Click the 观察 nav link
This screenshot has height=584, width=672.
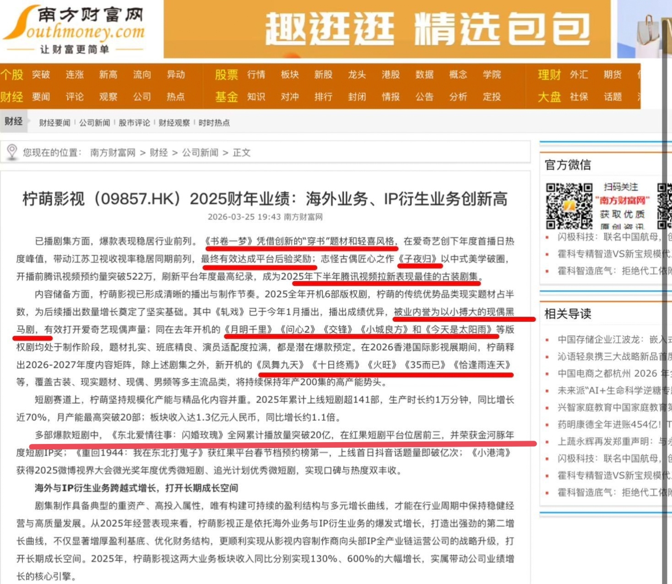coord(108,97)
